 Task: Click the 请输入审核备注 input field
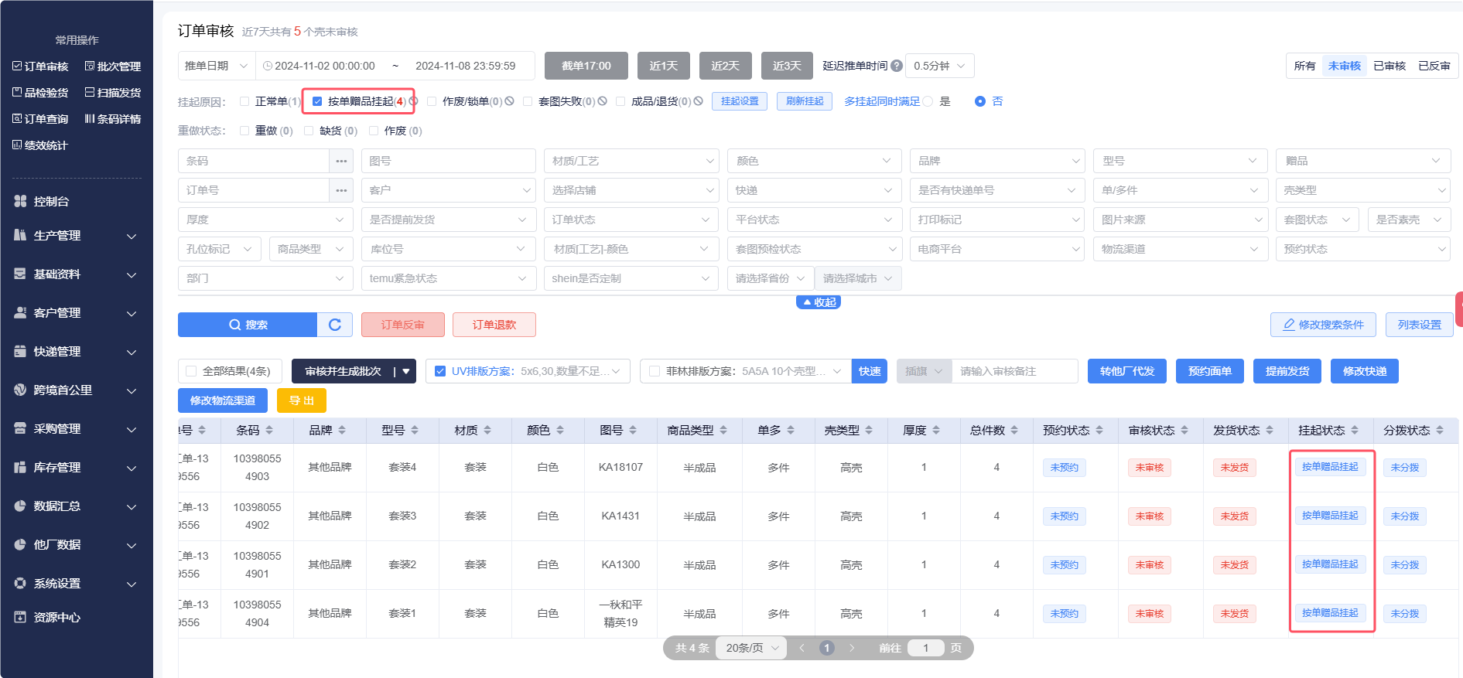point(1014,371)
